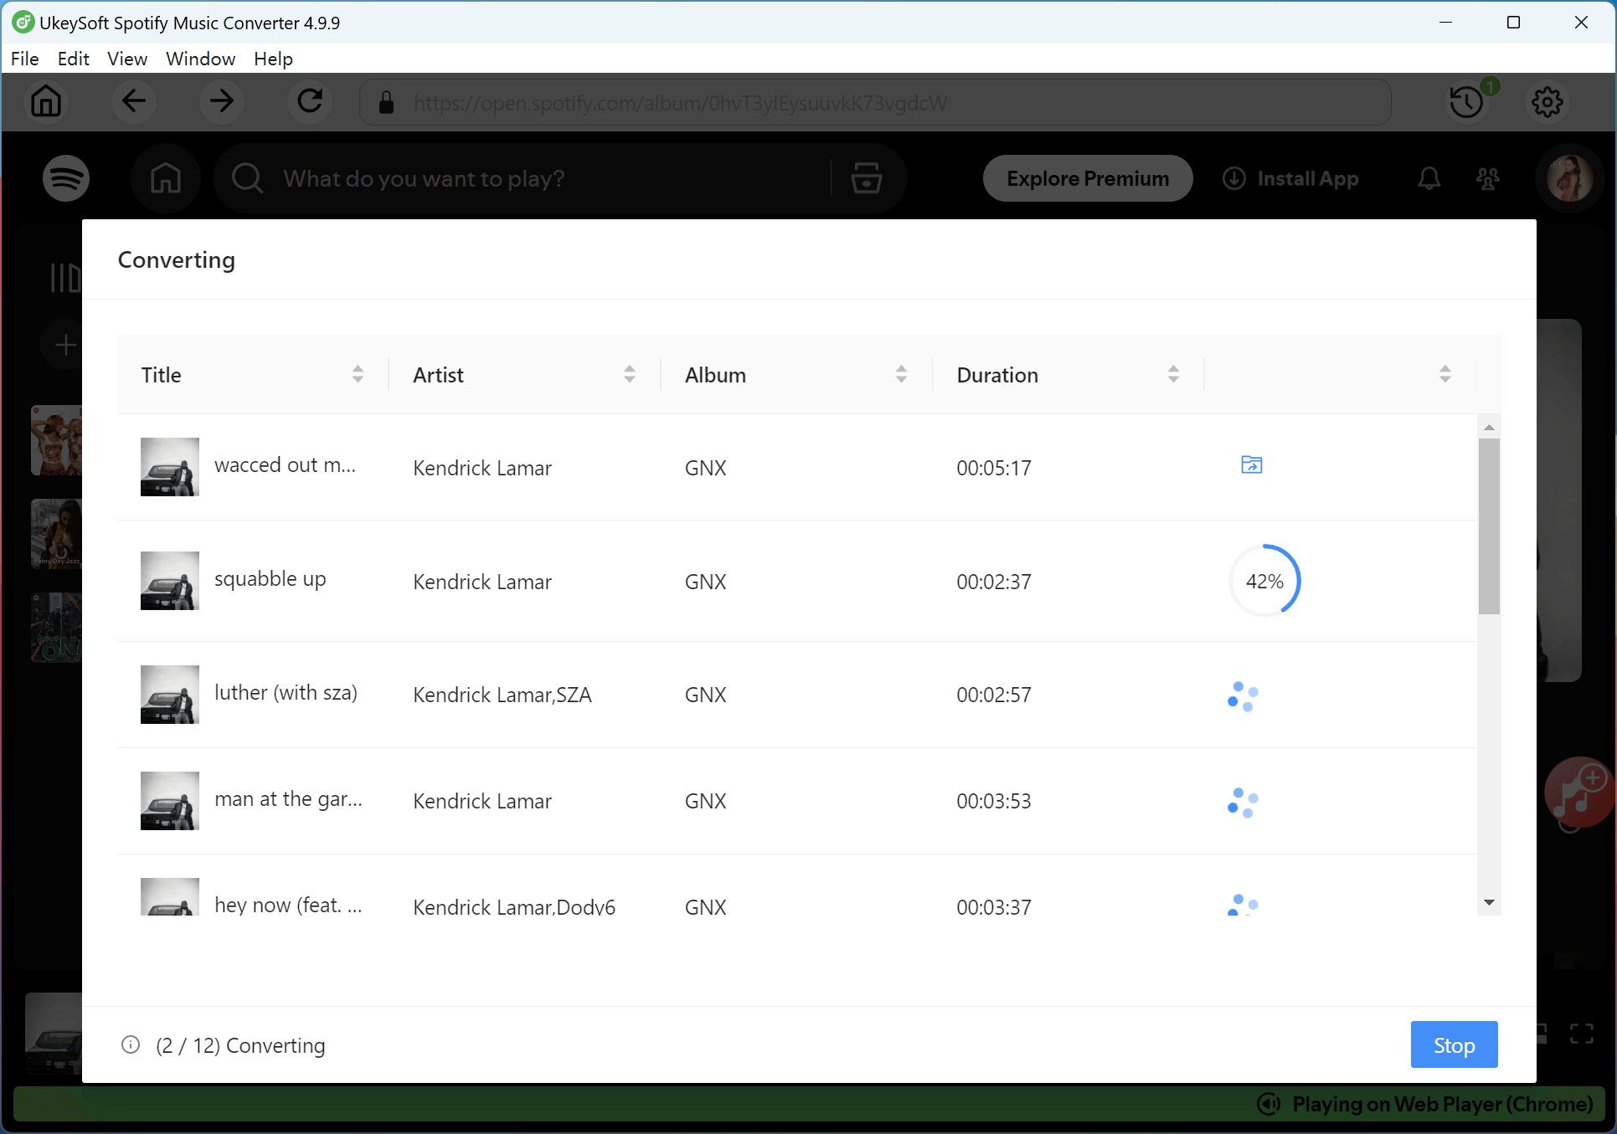1617x1134 pixels.
Task: Sort tracks by the Duration column arrows
Action: point(1173,374)
